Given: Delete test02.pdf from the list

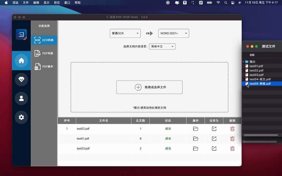Looking at the screenshot, I should pos(232,129).
